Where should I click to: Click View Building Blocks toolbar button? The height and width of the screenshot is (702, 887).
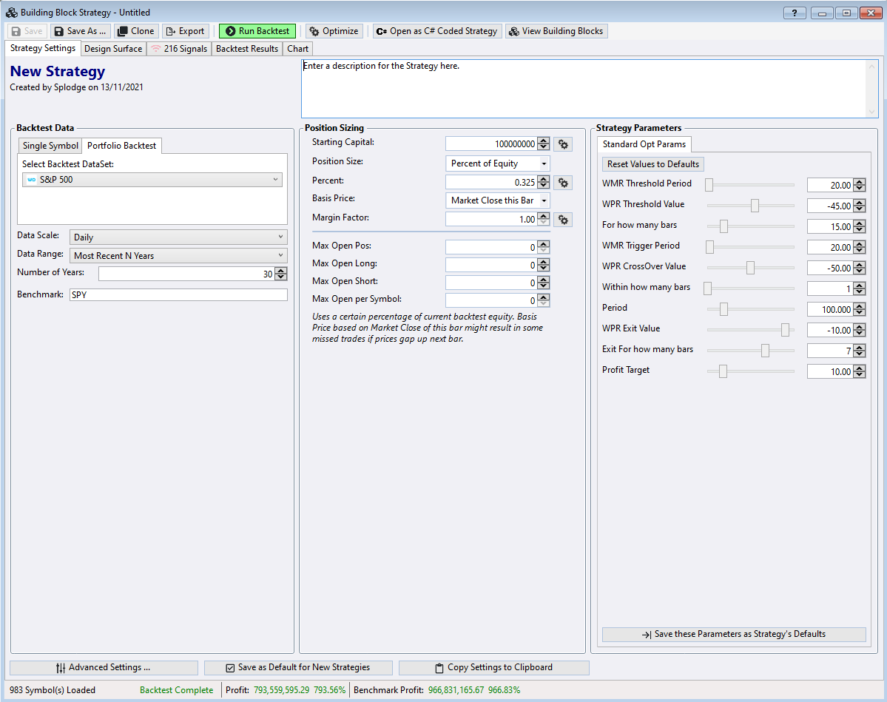point(556,31)
